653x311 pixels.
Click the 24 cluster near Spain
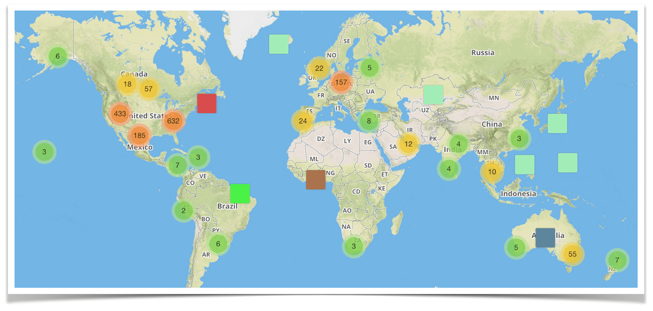point(303,121)
